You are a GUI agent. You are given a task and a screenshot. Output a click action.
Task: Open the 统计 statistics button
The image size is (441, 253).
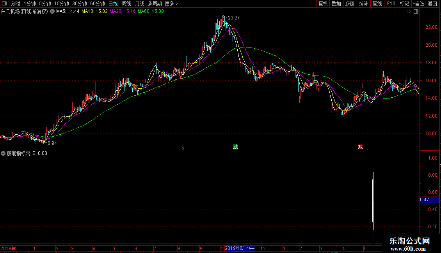coord(363,4)
